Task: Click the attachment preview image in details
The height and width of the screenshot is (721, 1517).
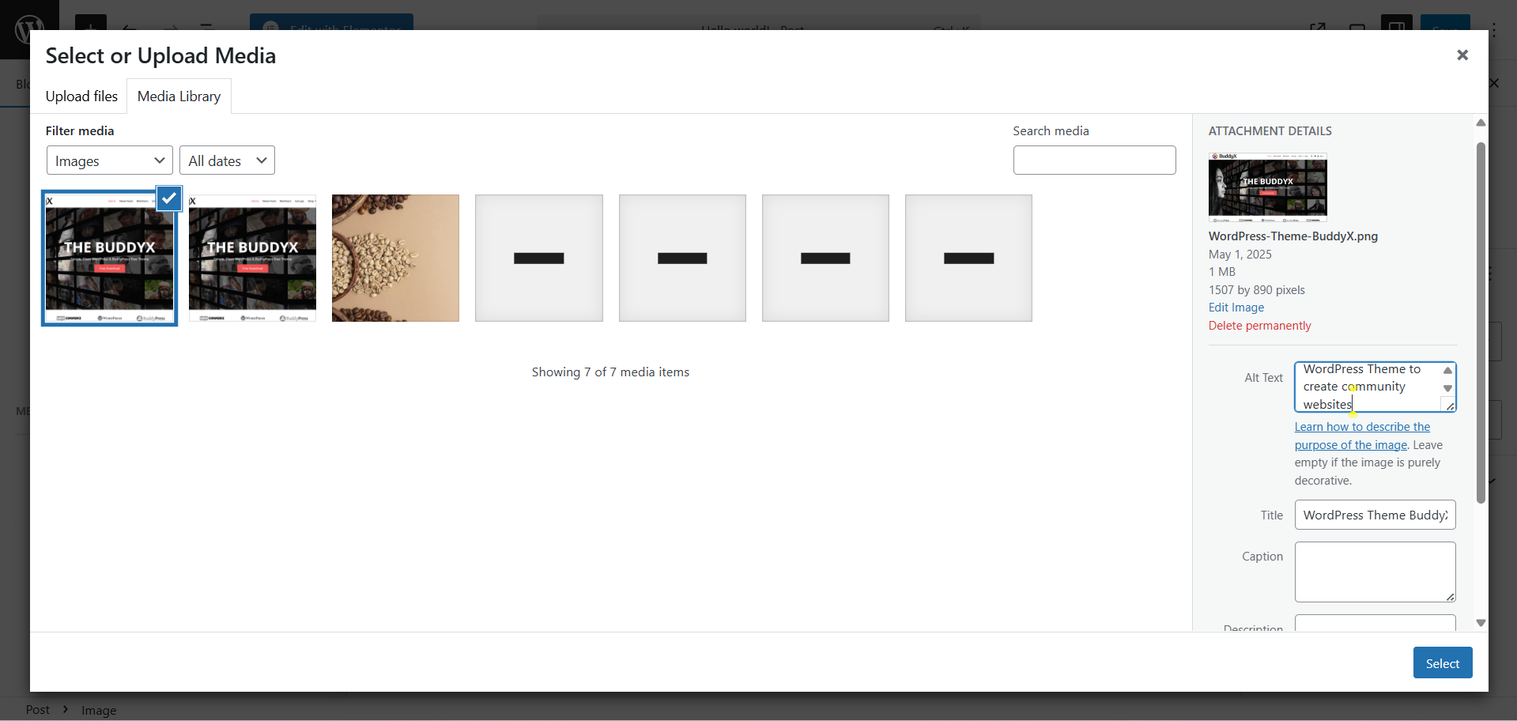Action: click(1268, 187)
